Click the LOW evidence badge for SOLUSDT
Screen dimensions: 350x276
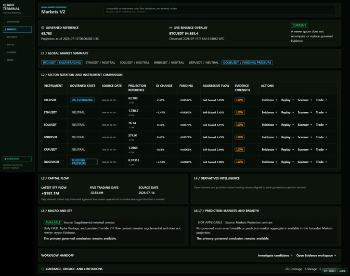tap(239, 125)
